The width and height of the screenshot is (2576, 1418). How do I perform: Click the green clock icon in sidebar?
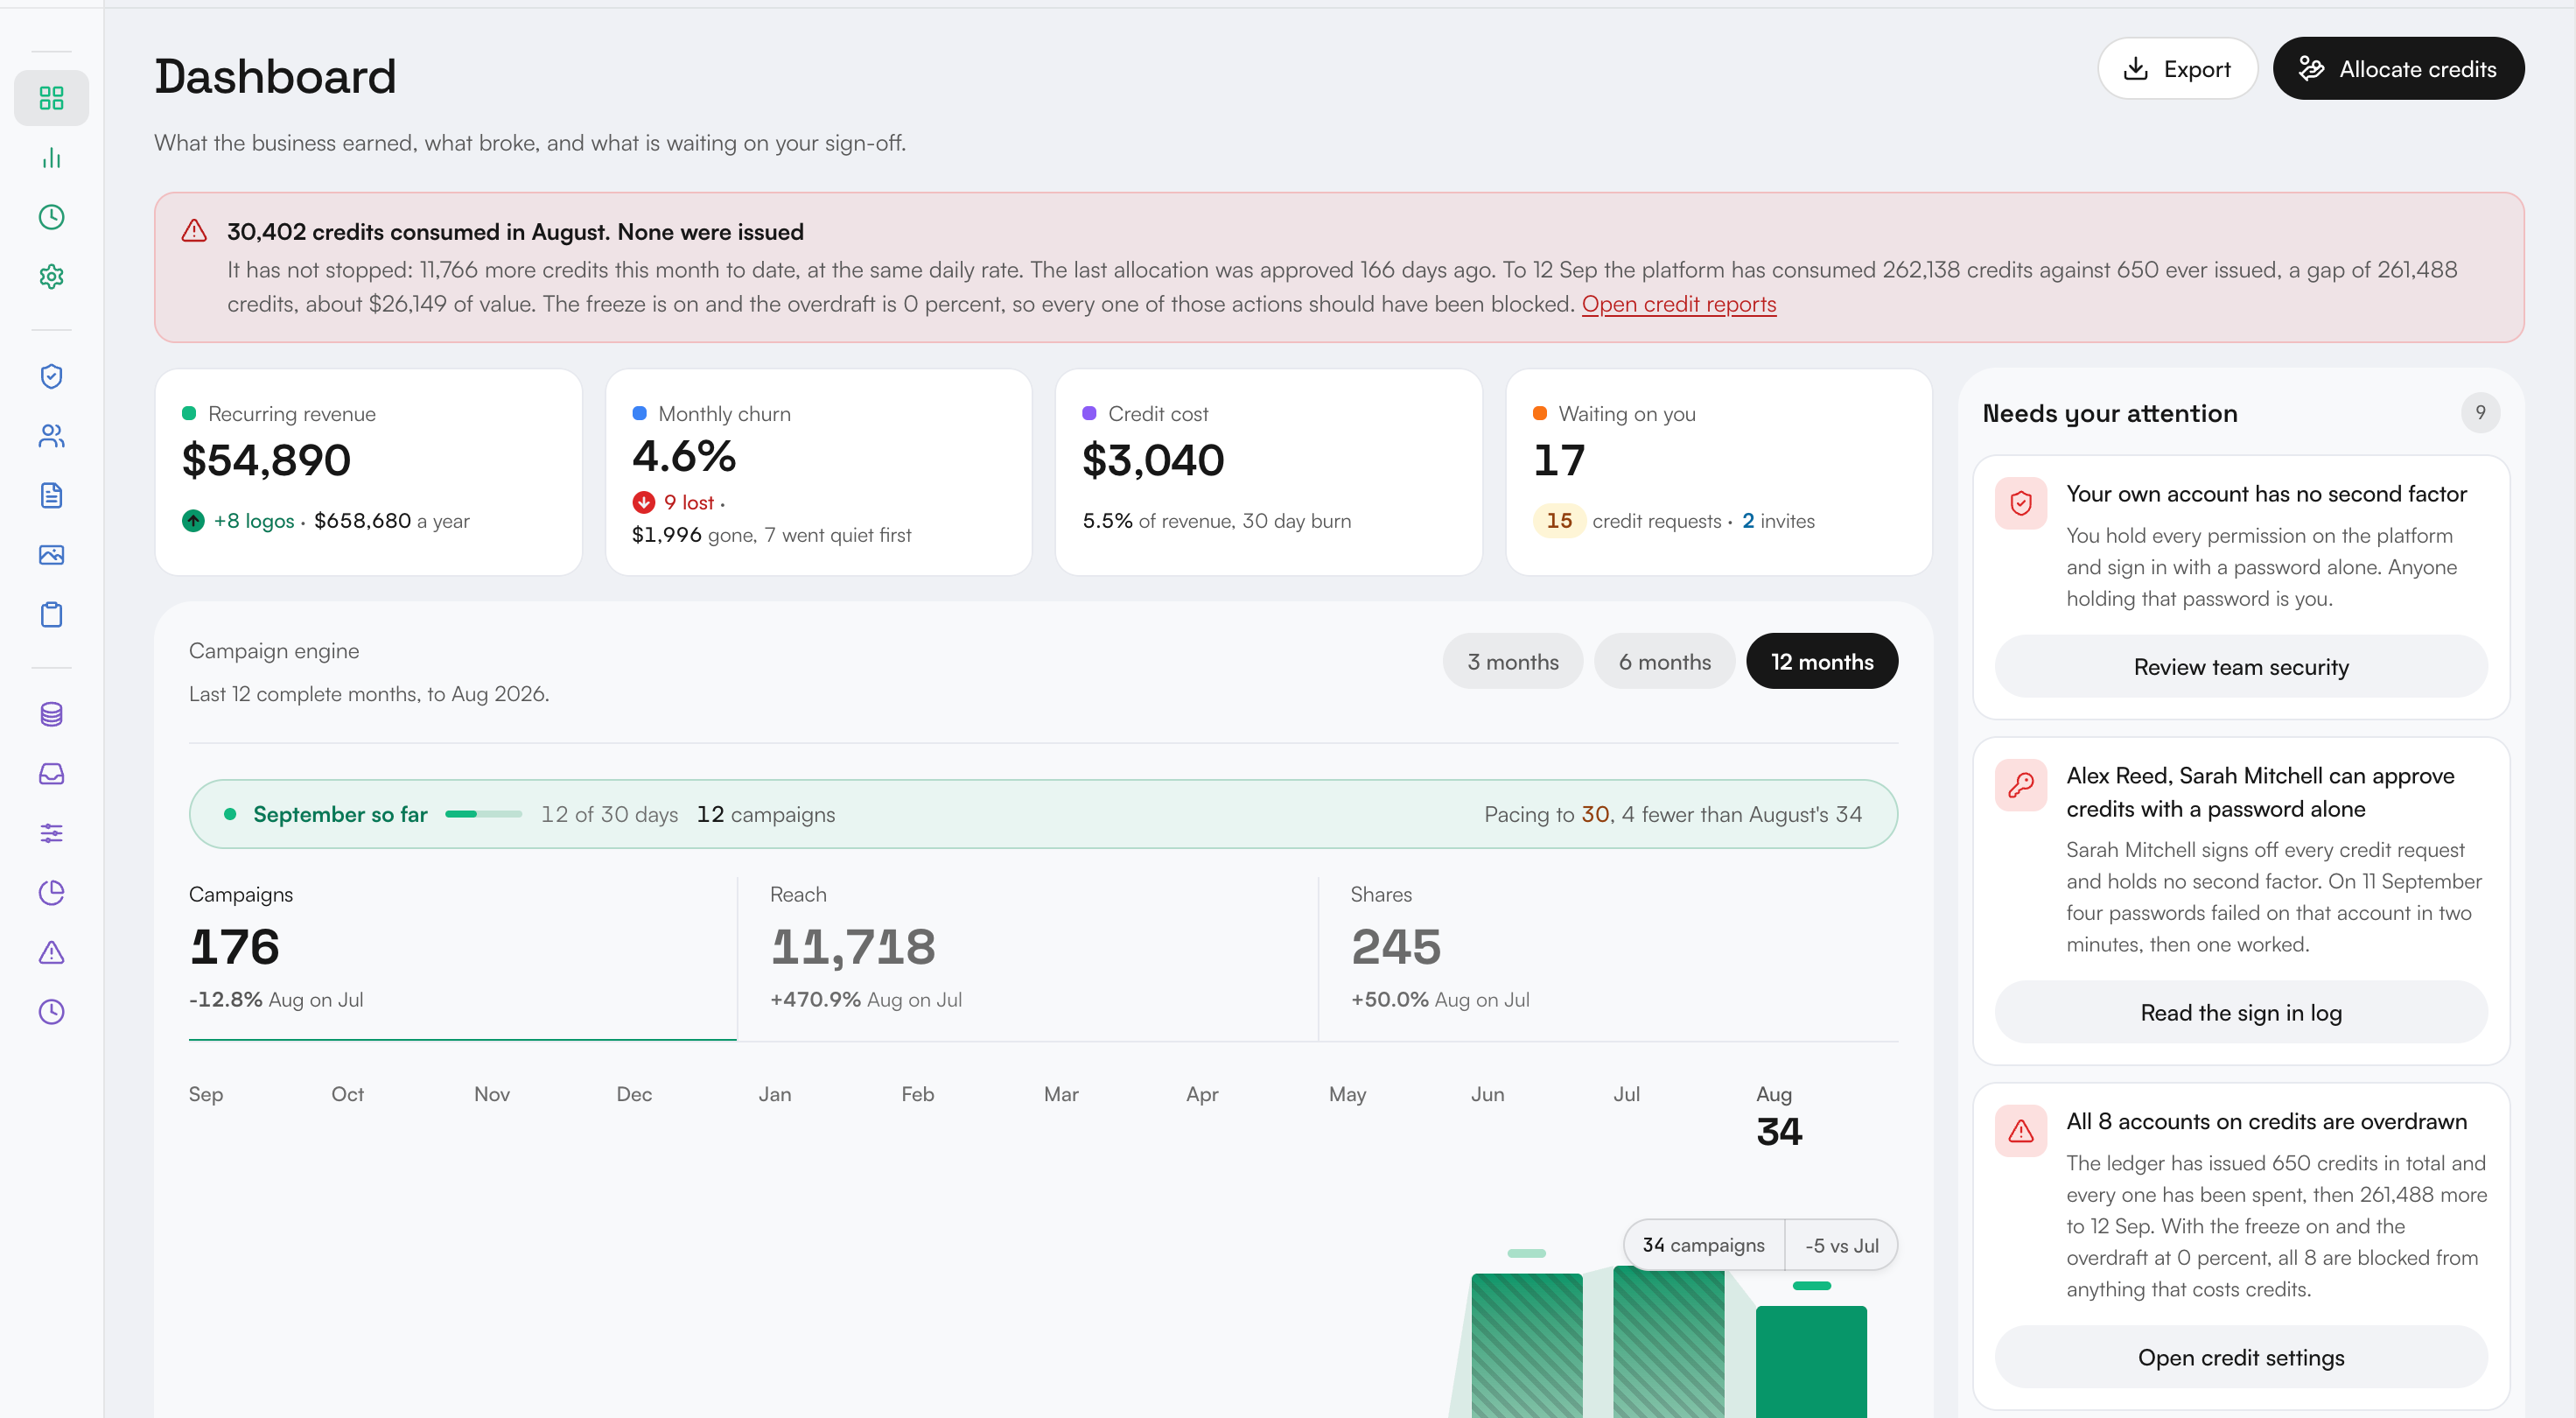[51, 217]
